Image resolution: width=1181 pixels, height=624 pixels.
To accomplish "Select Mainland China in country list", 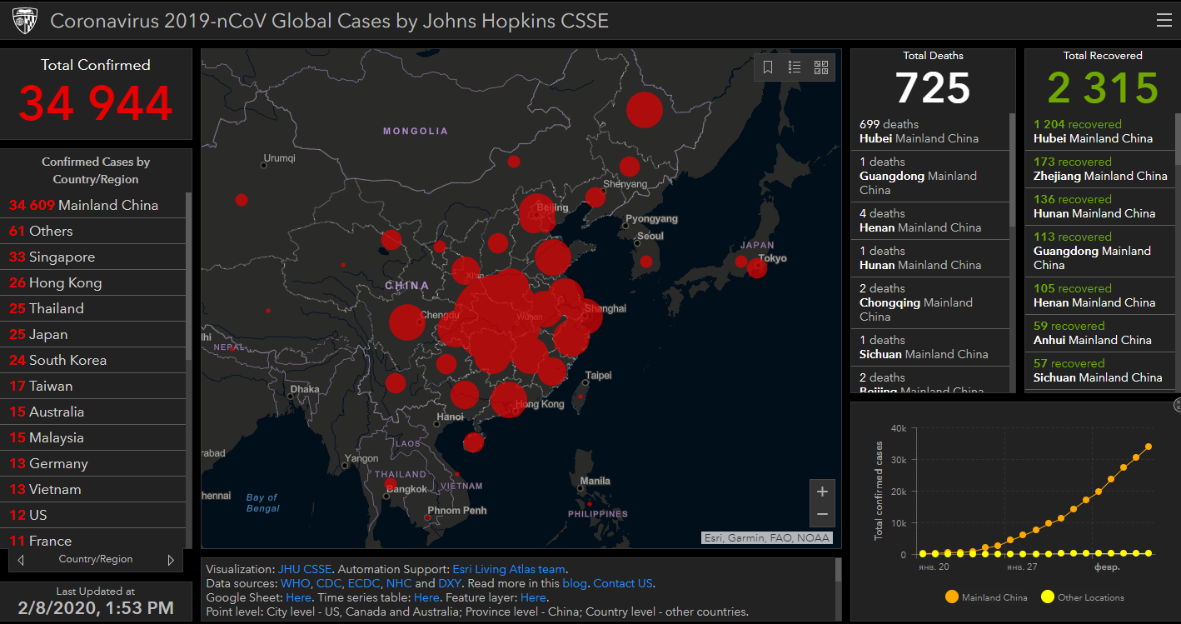I will click(x=92, y=205).
